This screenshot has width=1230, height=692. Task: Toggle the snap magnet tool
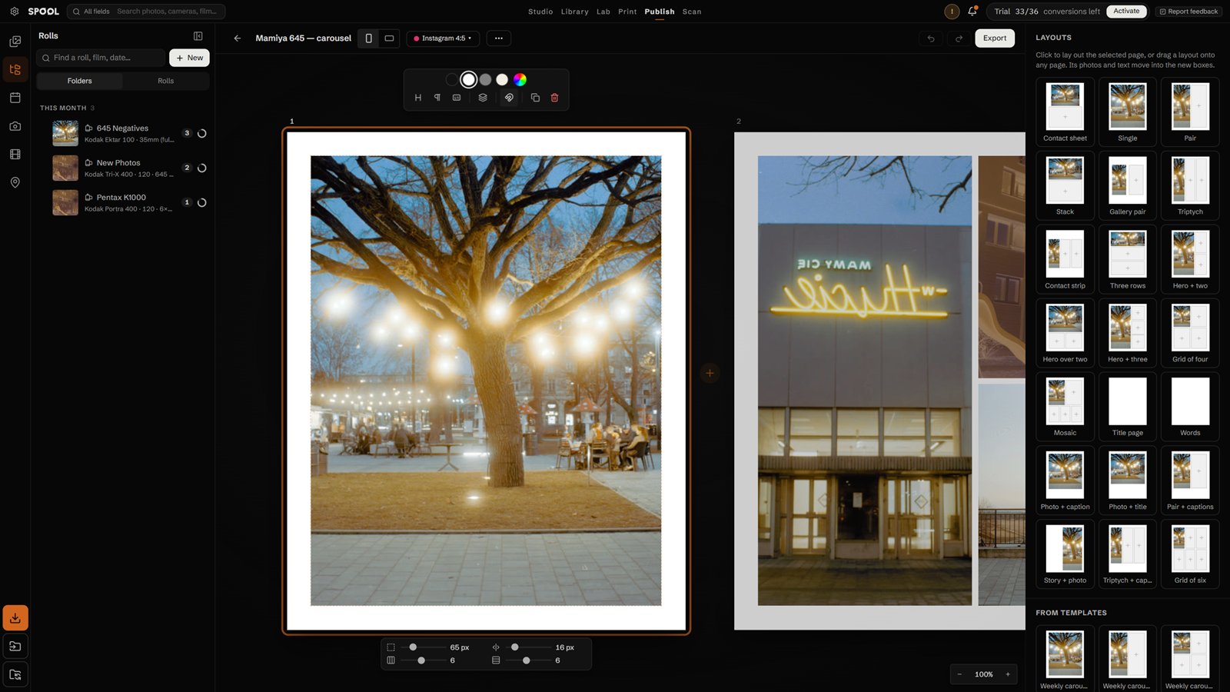point(509,98)
